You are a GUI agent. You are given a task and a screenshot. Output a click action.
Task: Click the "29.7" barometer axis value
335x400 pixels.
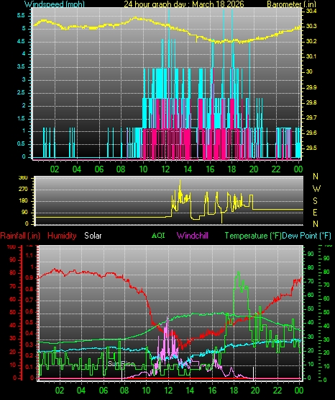311,117
